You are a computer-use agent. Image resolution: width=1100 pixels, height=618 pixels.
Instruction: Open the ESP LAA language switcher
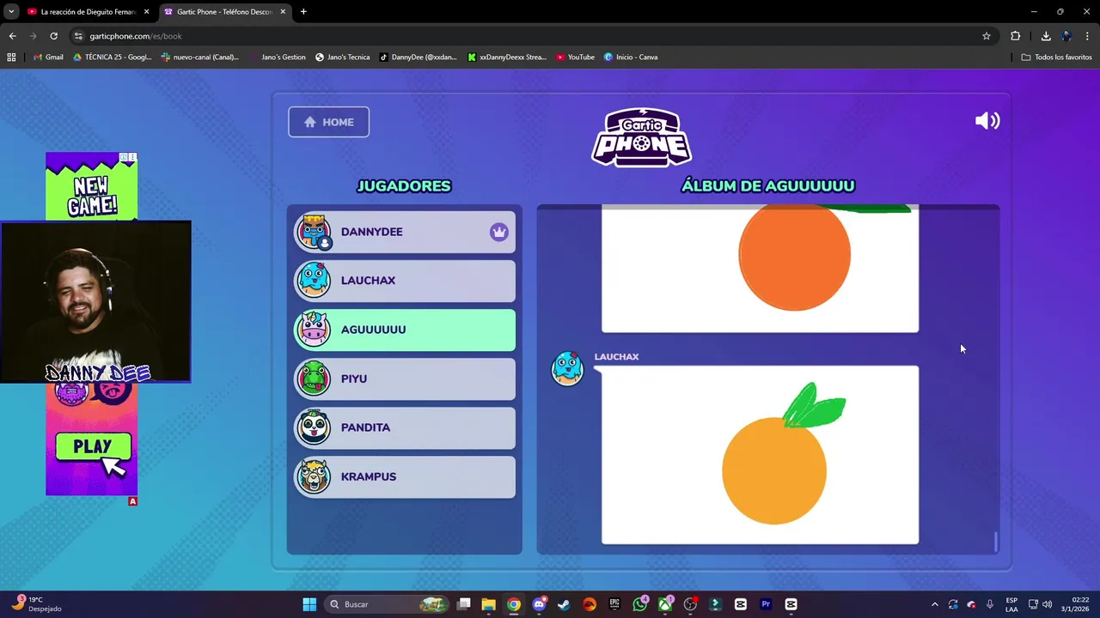coord(1011,604)
